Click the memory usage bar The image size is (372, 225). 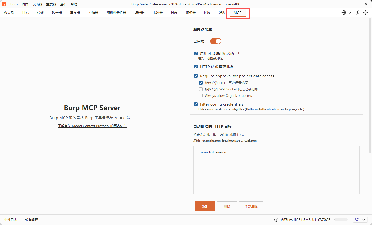tap(341, 220)
